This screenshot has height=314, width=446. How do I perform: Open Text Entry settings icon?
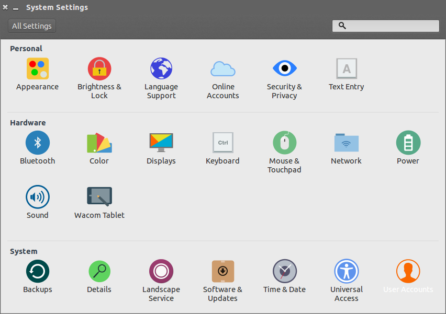(347, 68)
